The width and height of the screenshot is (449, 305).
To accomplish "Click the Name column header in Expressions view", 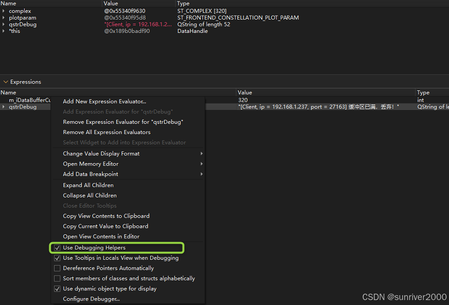I will (x=118, y=92).
